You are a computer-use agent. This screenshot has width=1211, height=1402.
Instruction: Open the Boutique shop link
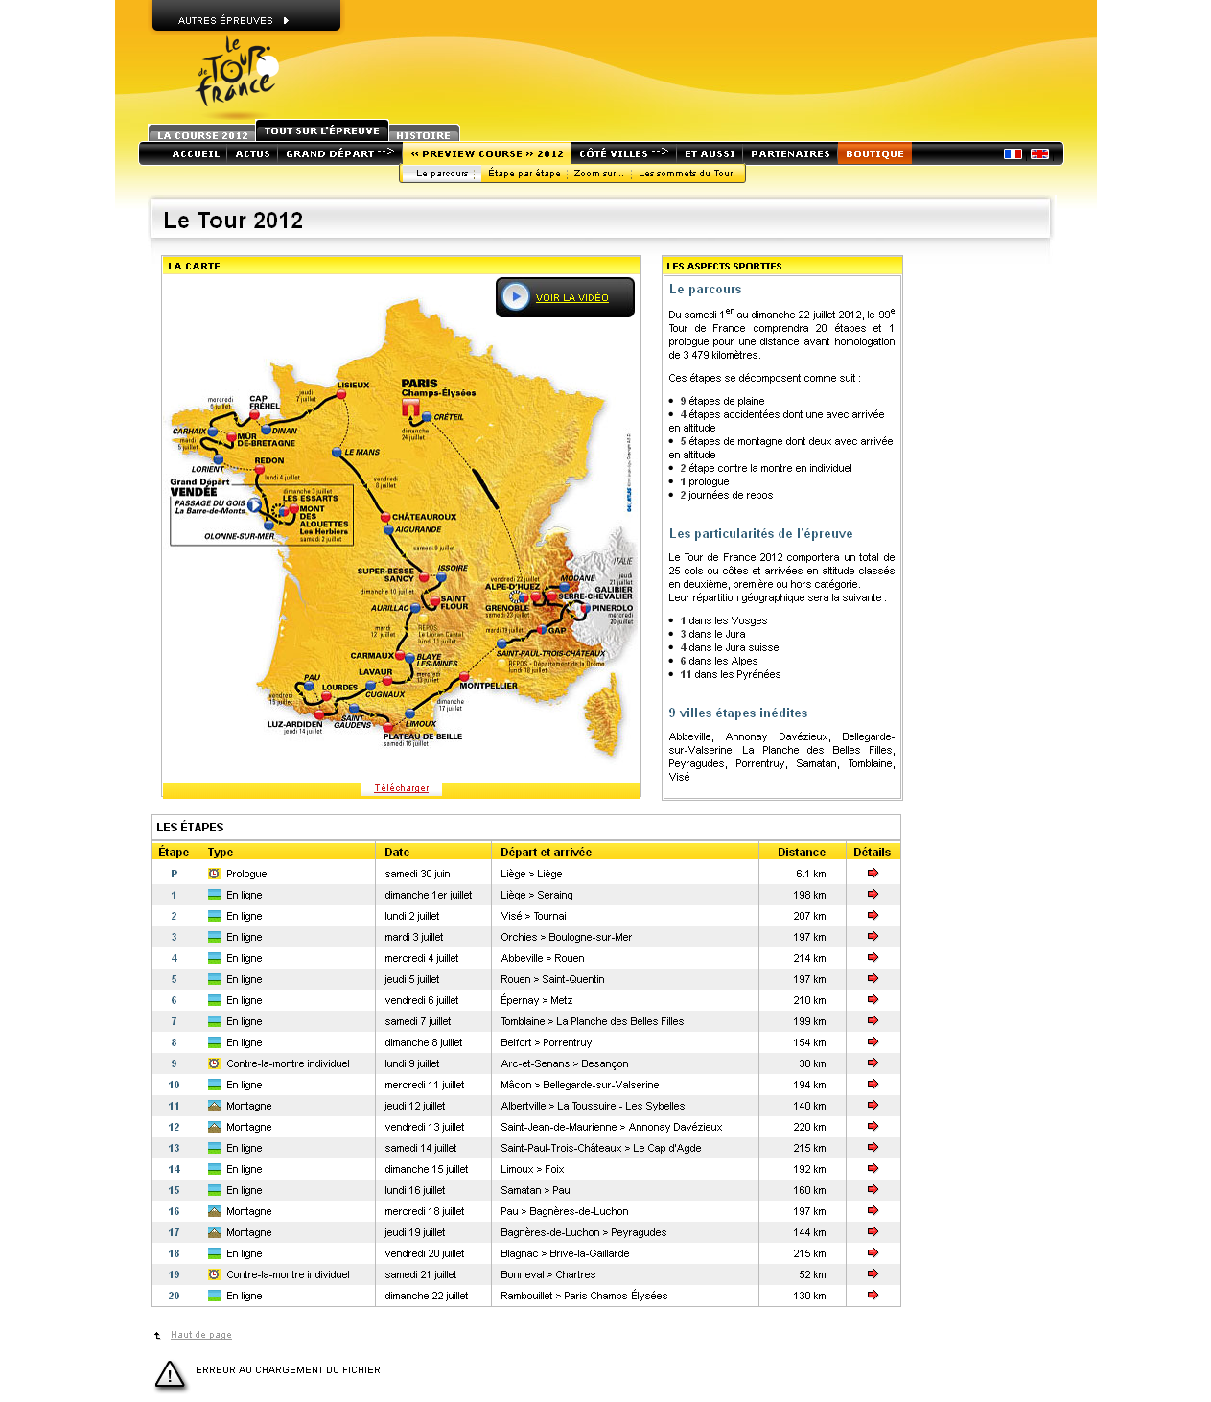point(874,153)
